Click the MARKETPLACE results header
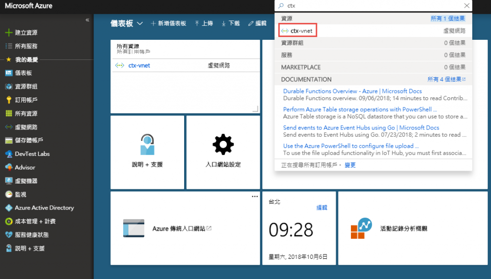The image size is (491, 279). (x=373, y=67)
